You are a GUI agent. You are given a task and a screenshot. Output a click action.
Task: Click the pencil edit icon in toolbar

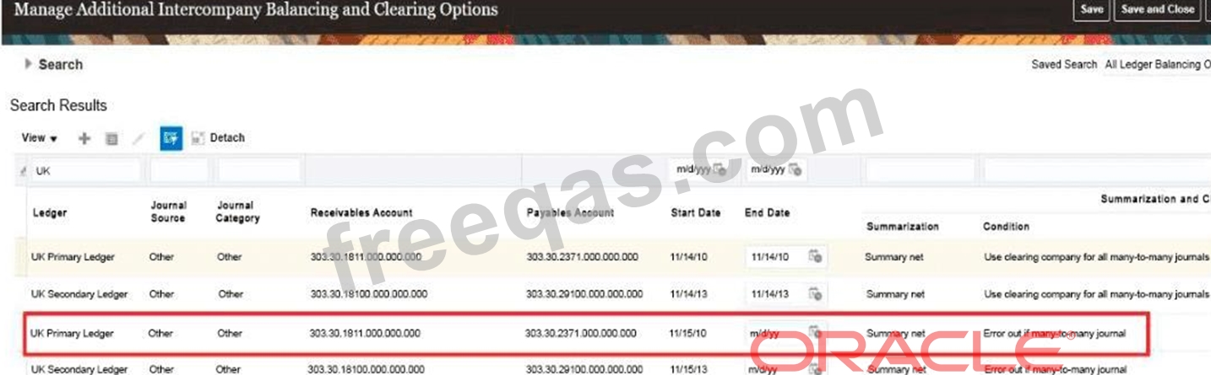(138, 138)
